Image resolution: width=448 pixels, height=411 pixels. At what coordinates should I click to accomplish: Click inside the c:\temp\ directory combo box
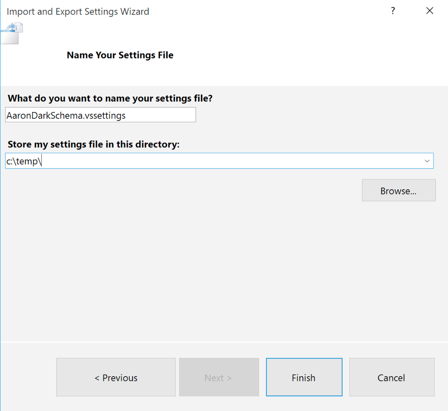[213, 161]
